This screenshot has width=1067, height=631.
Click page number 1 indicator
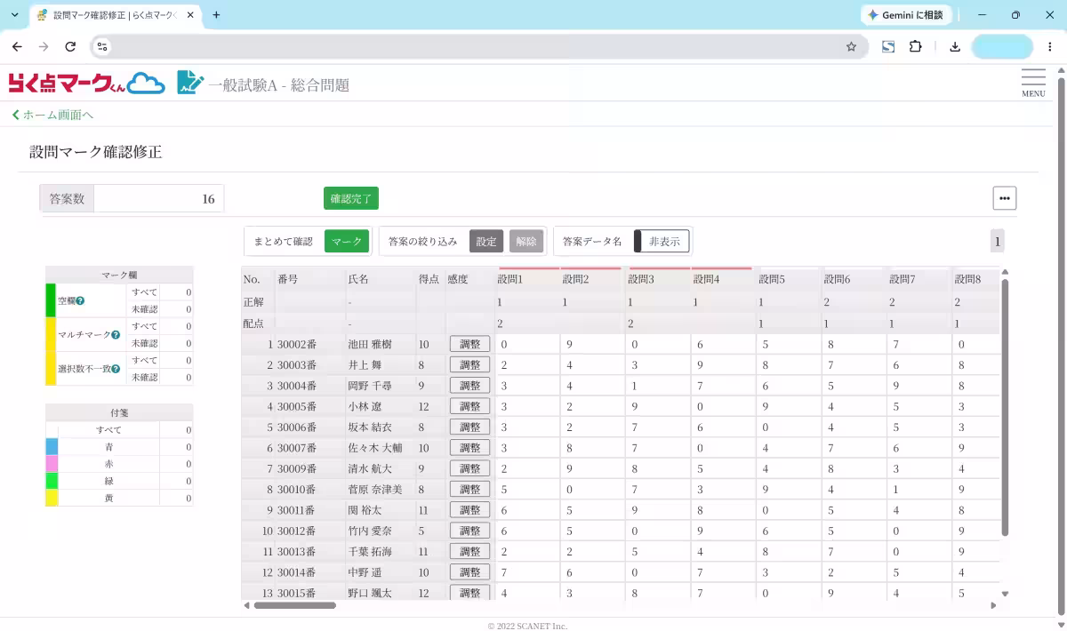click(998, 241)
